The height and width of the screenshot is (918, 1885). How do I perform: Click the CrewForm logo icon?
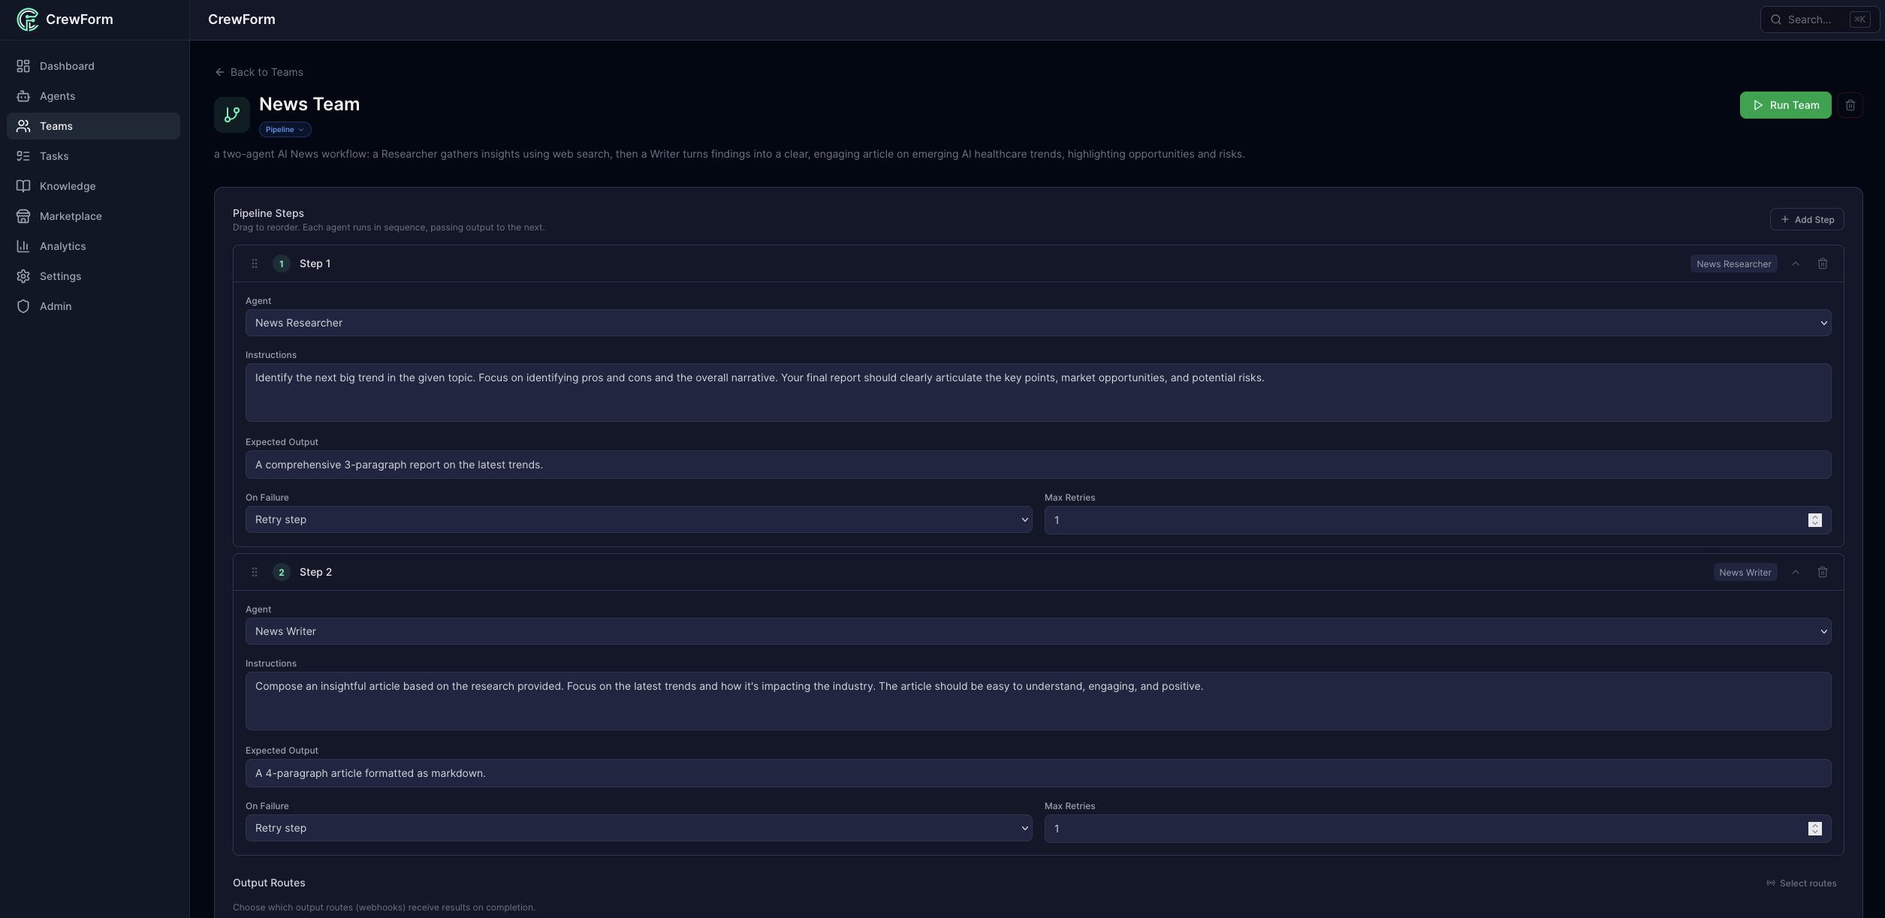[x=27, y=20]
